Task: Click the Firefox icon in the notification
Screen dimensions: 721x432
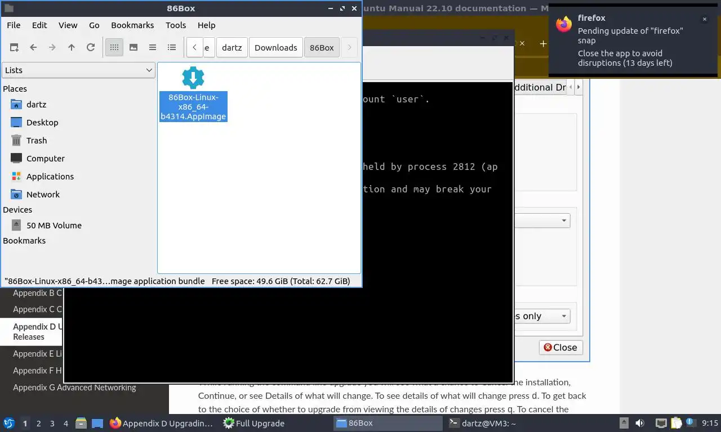Action: point(564,24)
